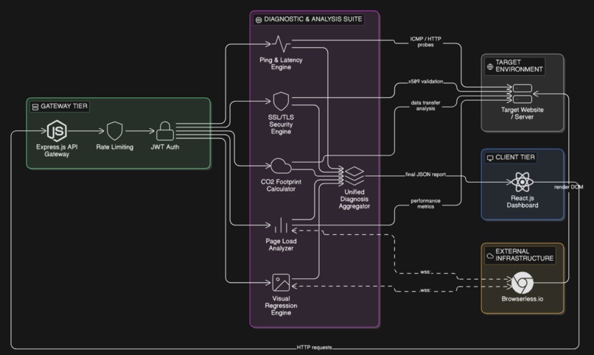Select the Browserless.io Chrome icon

click(523, 283)
